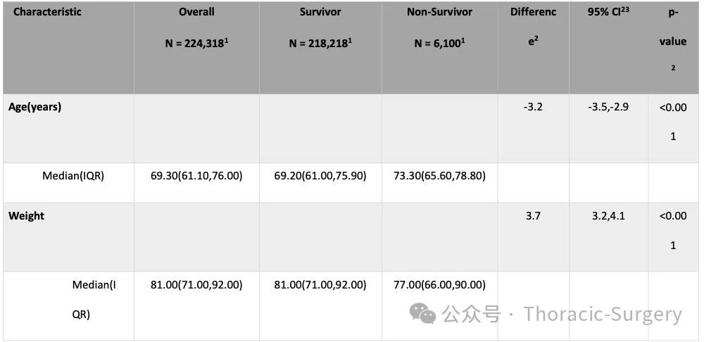Image resolution: width=704 pixels, height=342 pixels.
Task: Click the WeChat logo icon in watermark
Action: (x=422, y=313)
